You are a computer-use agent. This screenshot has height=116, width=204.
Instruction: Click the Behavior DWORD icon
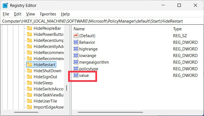pyautogui.click(x=76, y=42)
